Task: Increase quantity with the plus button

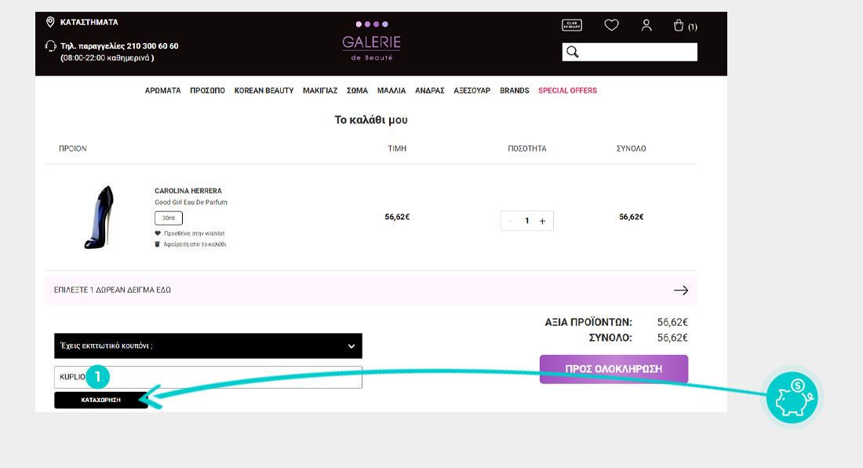Action: 542,221
